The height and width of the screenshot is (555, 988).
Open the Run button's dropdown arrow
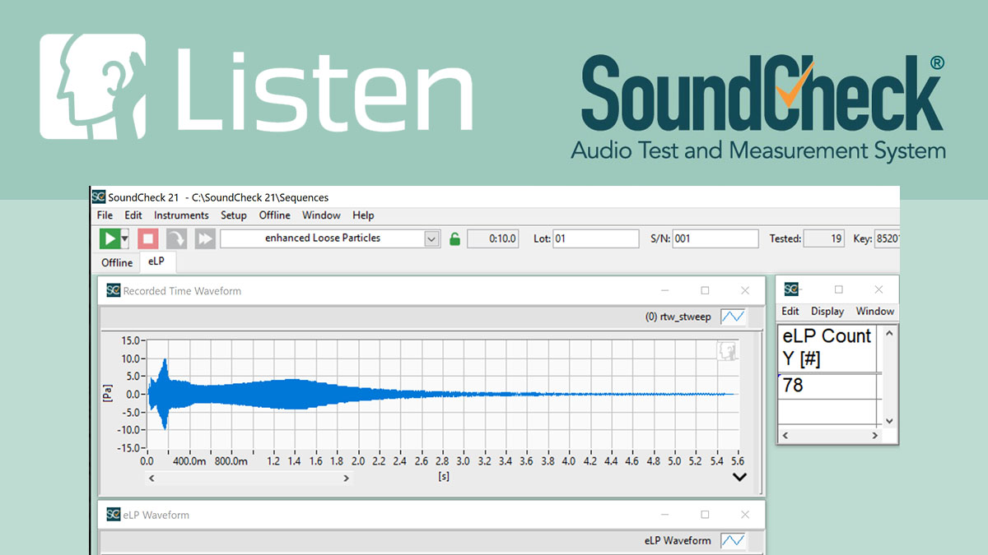click(x=123, y=238)
